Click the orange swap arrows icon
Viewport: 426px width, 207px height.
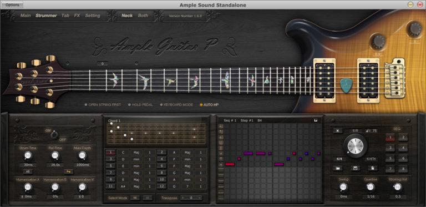click(x=69, y=171)
